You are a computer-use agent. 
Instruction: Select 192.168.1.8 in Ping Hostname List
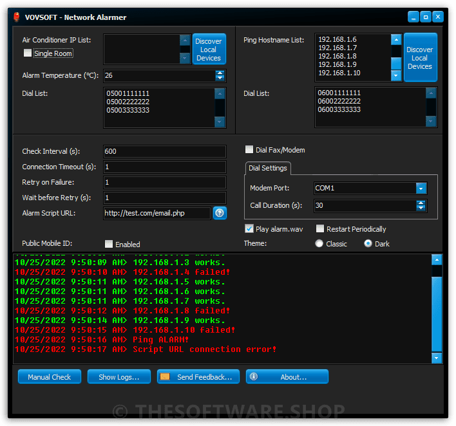[x=337, y=56]
